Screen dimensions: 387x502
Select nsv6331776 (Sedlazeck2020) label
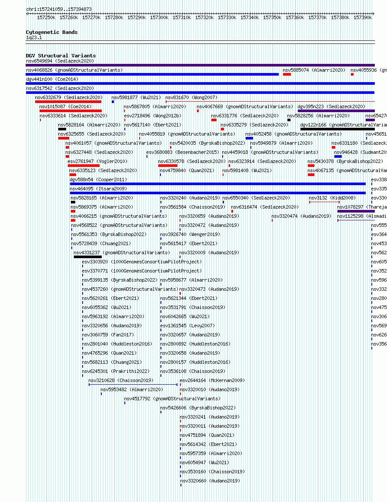(x=245, y=116)
